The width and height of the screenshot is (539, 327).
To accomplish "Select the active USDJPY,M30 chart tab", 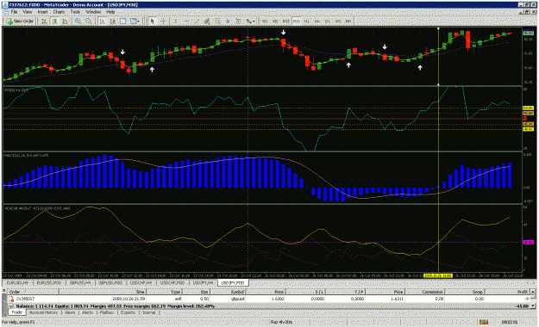I will coord(233,283).
